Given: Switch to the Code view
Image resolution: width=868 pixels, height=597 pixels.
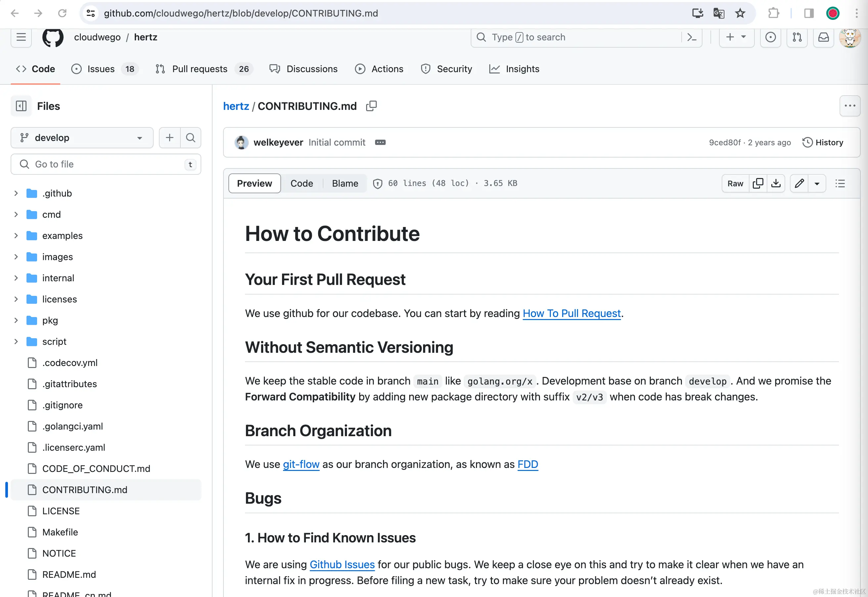Looking at the screenshot, I should tap(302, 183).
